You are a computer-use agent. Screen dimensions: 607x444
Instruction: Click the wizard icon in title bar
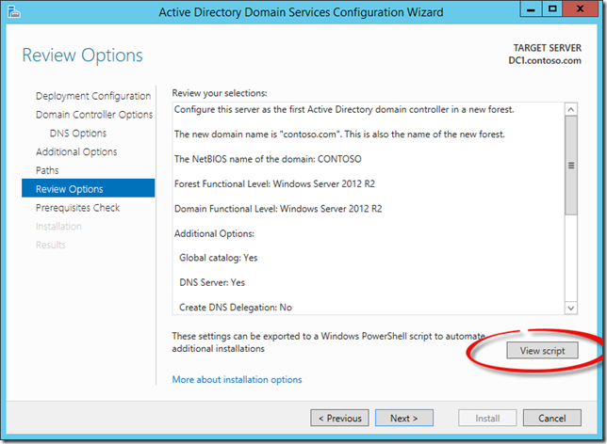(13, 11)
